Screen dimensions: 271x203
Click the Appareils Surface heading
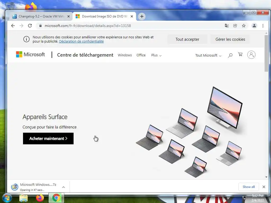tap(45, 117)
